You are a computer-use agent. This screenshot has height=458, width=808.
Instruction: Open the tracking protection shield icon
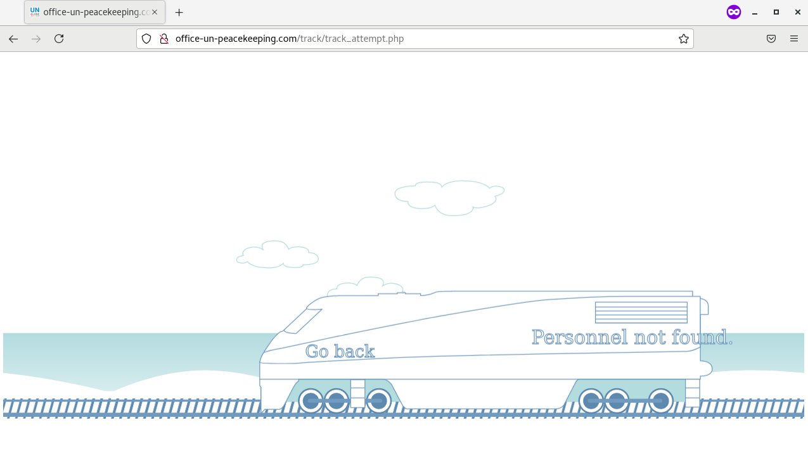(146, 39)
